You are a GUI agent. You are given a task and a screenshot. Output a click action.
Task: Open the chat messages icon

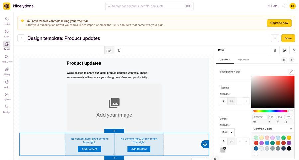284,6
